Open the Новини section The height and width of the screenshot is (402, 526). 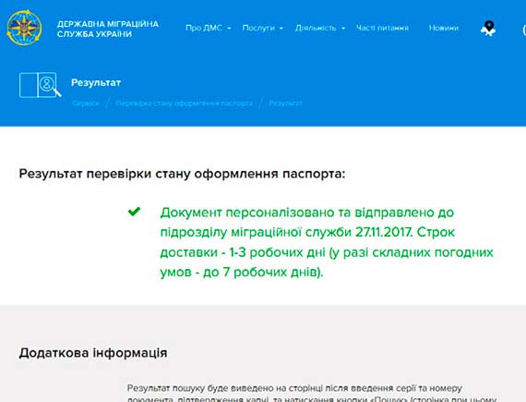click(444, 28)
